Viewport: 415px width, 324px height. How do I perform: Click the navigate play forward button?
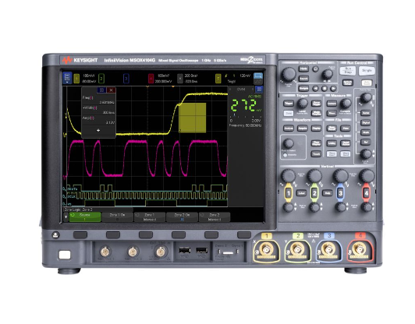coord(333,89)
